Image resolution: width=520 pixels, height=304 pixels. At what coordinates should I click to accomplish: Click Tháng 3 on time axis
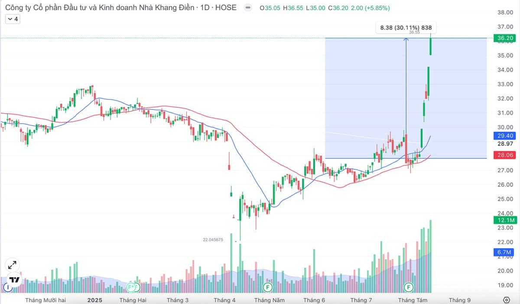[178, 300]
